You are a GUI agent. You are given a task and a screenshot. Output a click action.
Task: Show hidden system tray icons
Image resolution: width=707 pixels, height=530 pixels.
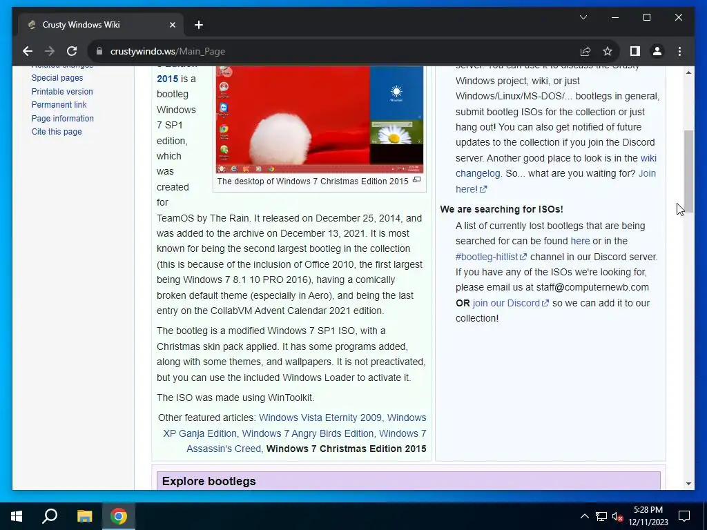coord(584,516)
